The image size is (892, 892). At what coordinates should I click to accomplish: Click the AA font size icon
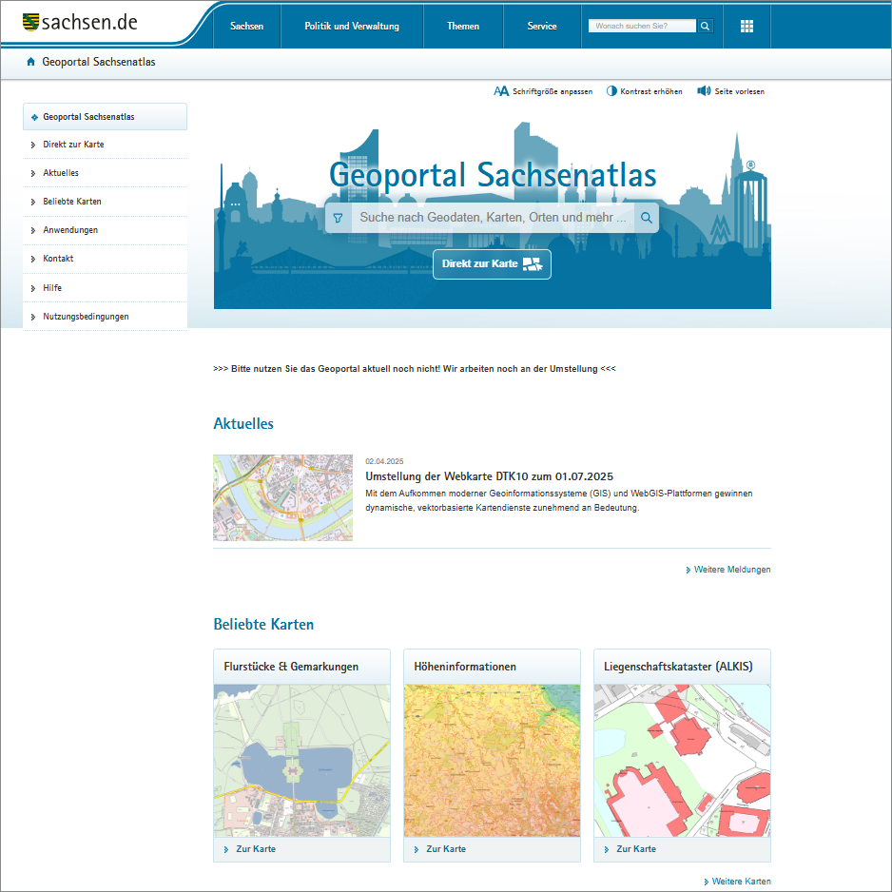[500, 91]
